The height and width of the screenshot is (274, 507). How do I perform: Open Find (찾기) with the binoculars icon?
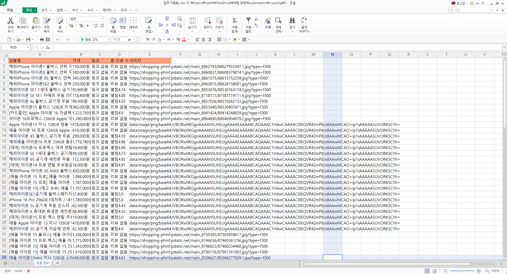pyautogui.click(x=292, y=21)
